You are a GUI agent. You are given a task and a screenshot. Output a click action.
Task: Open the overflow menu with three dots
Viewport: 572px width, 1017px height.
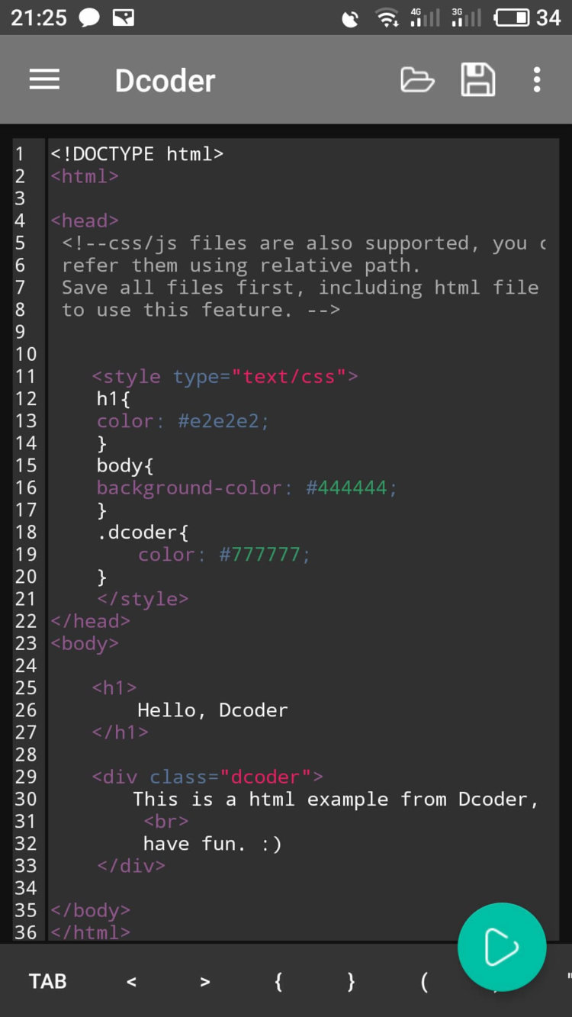coord(537,79)
